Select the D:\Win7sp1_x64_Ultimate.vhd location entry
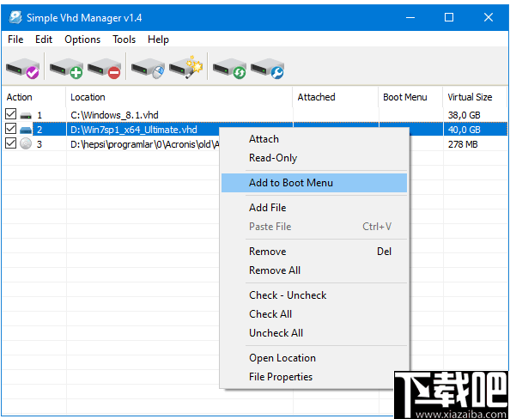The image size is (510, 419). [x=134, y=130]
